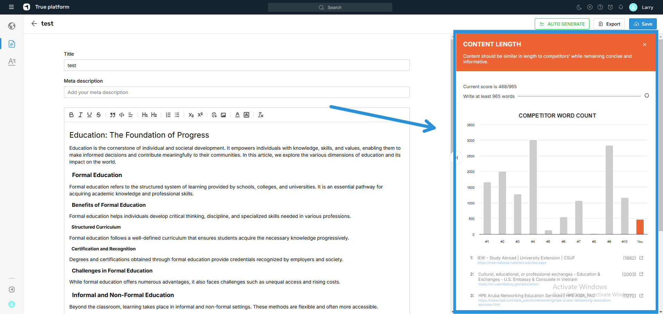Click the AUTO GENERATE button
Image resolution: width=663 pixels, height=314 pixels.
[562, 24]
